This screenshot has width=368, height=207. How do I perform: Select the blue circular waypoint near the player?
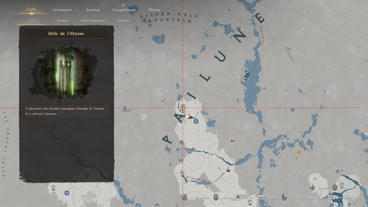196,121
